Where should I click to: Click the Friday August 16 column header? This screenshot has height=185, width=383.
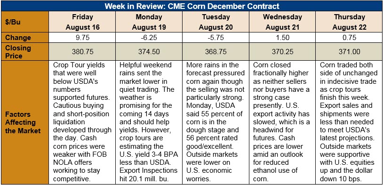82,22
